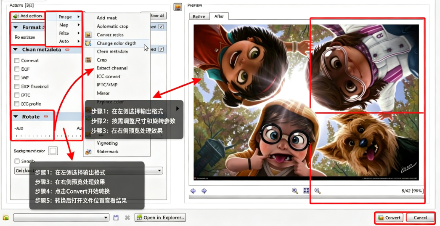Show next preview image arrow
Screen dimensions: 440x226
(x=204, y=191)
